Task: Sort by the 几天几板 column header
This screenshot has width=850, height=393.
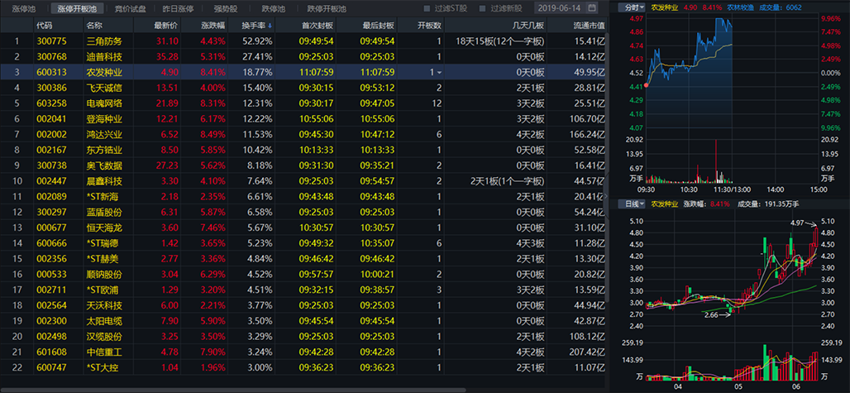Action: [x=528, y=26]
